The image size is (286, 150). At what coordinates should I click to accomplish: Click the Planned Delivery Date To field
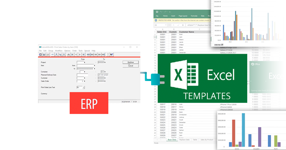coord(103,75)
